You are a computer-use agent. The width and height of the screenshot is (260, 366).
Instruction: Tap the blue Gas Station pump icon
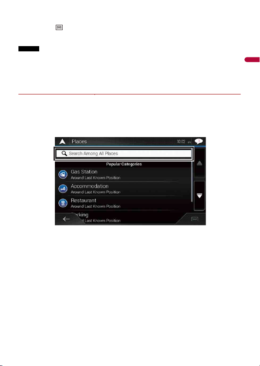tap(63, 175)
